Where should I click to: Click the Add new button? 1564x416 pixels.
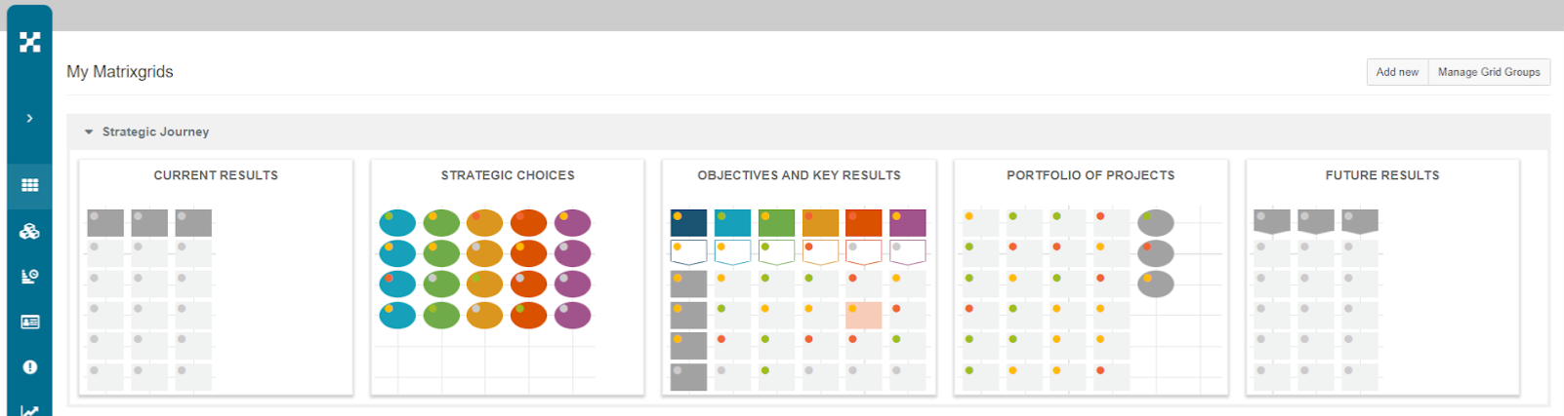1397,72
